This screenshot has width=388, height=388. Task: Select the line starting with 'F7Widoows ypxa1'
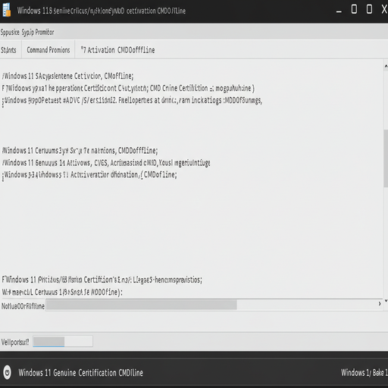point(128,88)
